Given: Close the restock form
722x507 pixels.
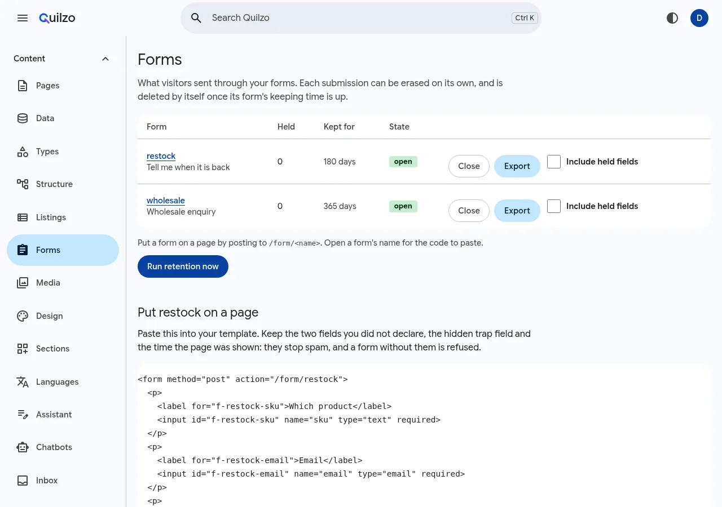Looking at the screenshot, I should (469, 166).
